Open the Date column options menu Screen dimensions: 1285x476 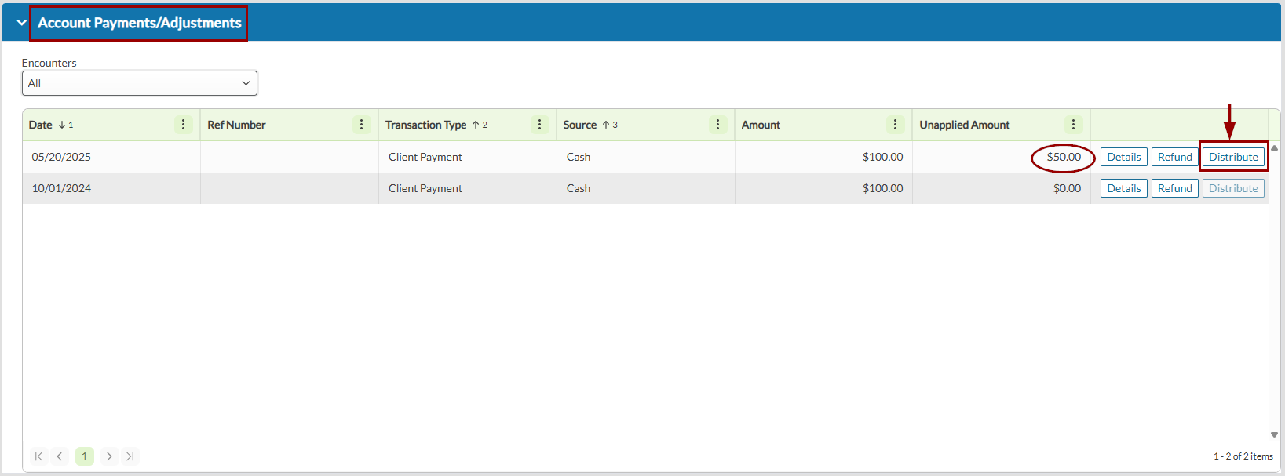point(183,125)
